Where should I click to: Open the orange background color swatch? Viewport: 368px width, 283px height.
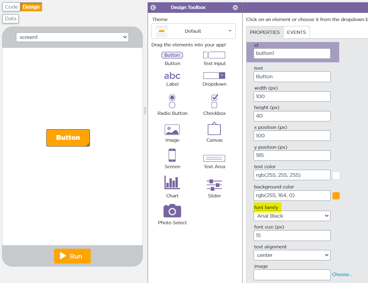point(336,195)
